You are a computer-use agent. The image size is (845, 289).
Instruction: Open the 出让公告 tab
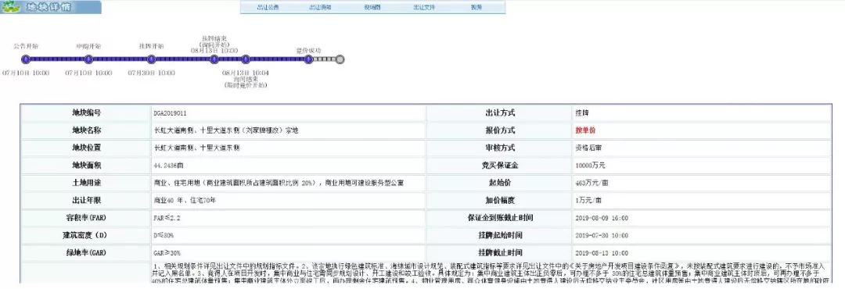pos(268,8)
